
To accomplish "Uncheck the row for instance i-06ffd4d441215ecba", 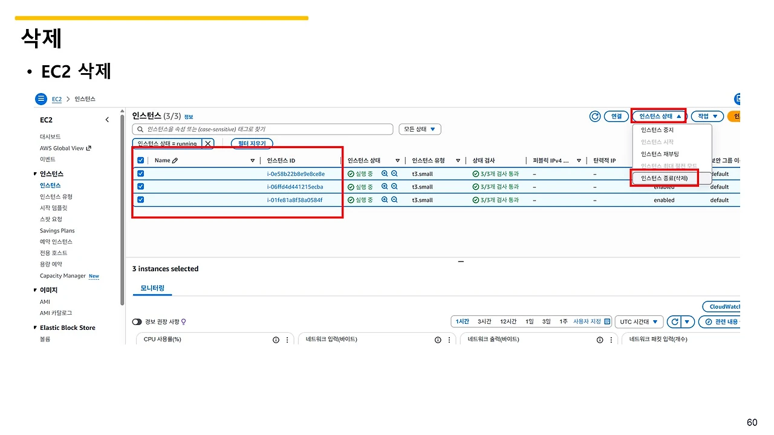I will click(x=141, y=187).
